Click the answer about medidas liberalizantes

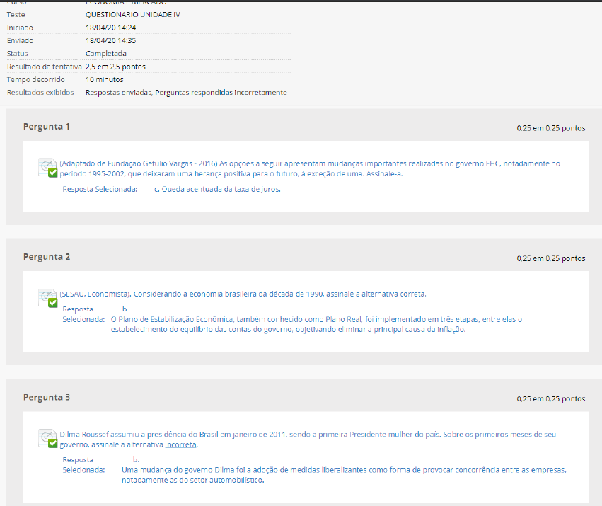click(x=344, y=475)
